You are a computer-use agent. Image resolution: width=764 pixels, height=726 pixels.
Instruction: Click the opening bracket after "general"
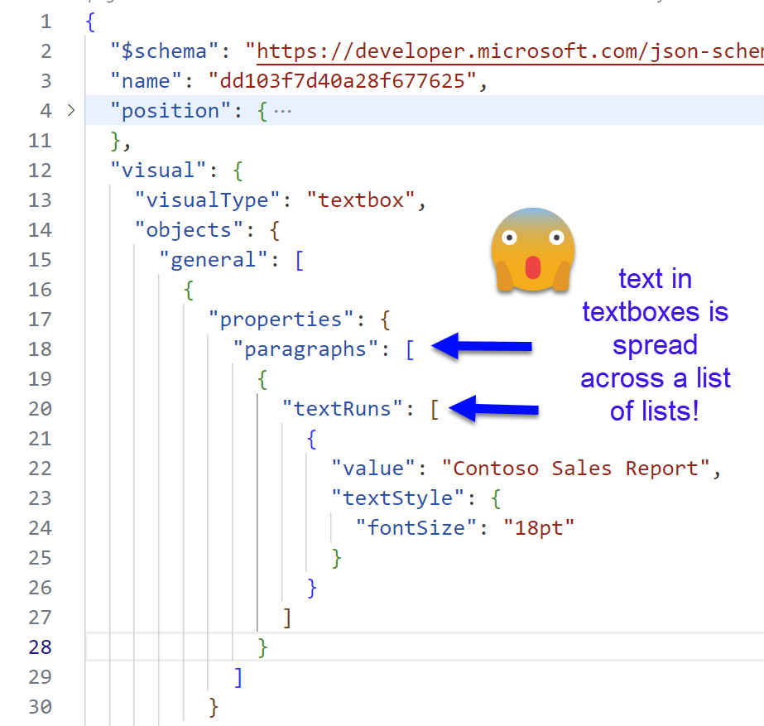299,260
